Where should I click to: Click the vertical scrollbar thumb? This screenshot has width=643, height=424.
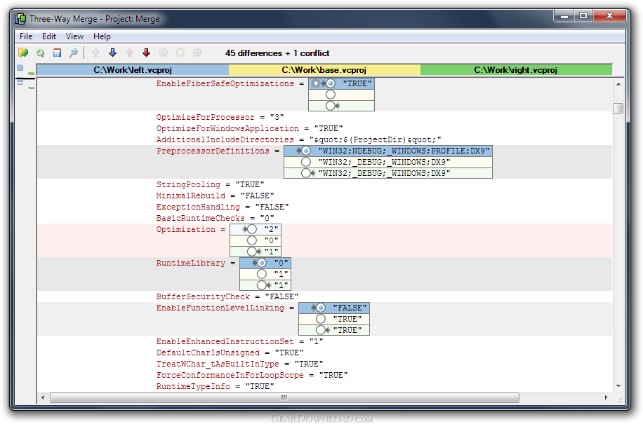[618, 108]
